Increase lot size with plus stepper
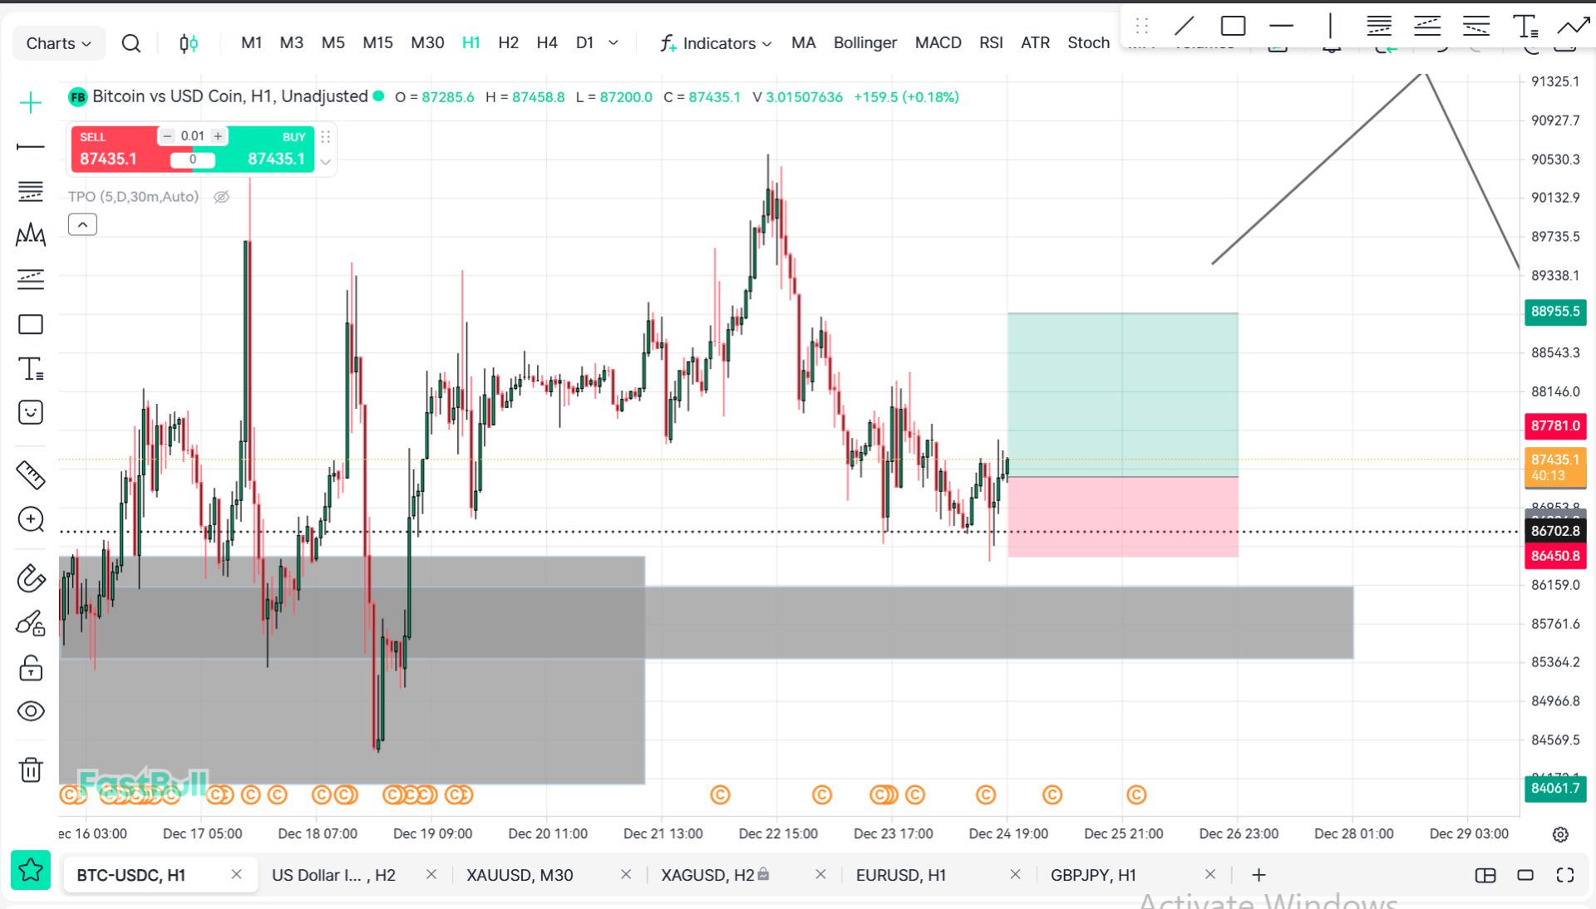 point(218,136)
